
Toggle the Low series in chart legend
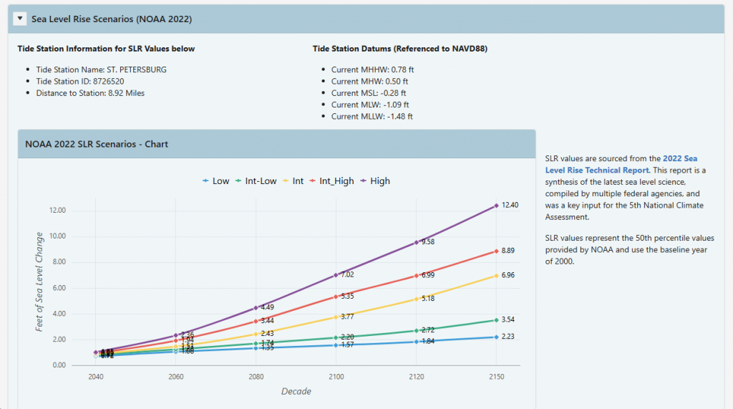(216, 181)
